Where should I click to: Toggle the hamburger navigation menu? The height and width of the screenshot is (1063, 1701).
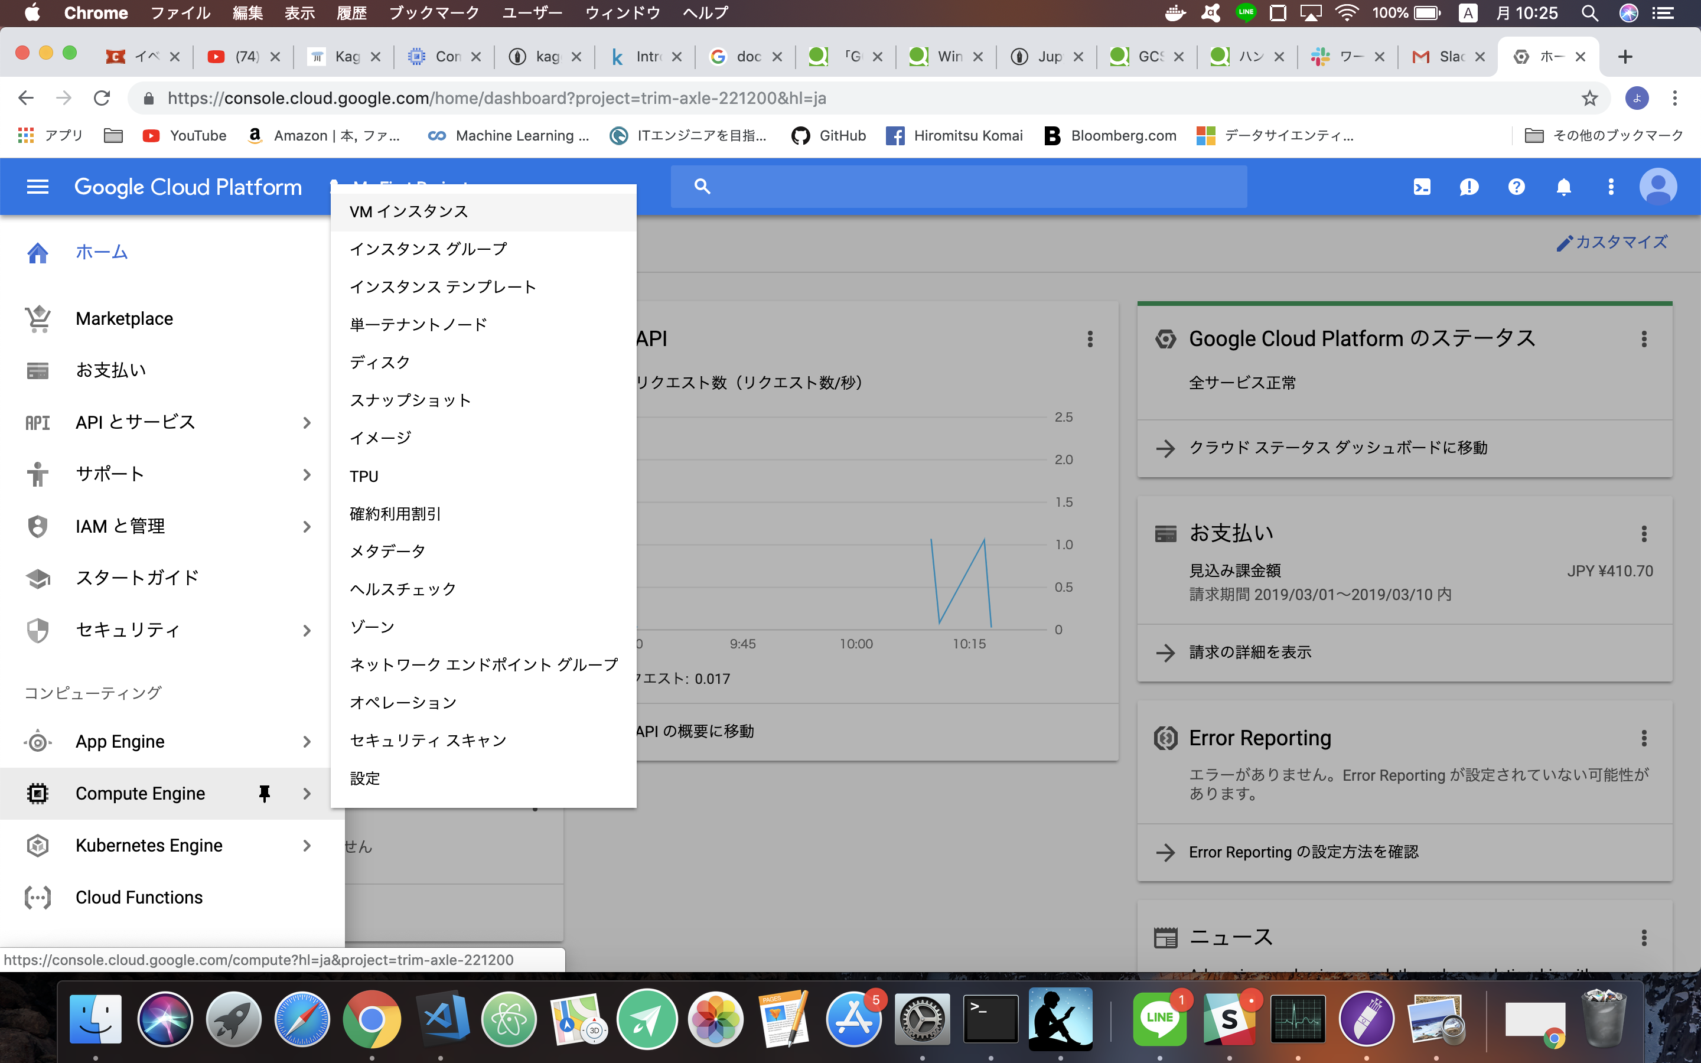click(37, 186)
